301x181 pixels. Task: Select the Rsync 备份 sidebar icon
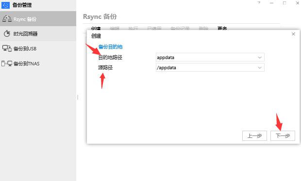[x=7, y=19]
